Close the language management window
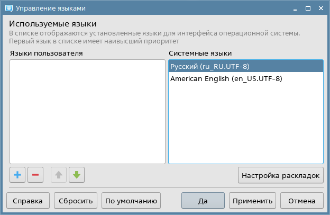 pos(321,8)
